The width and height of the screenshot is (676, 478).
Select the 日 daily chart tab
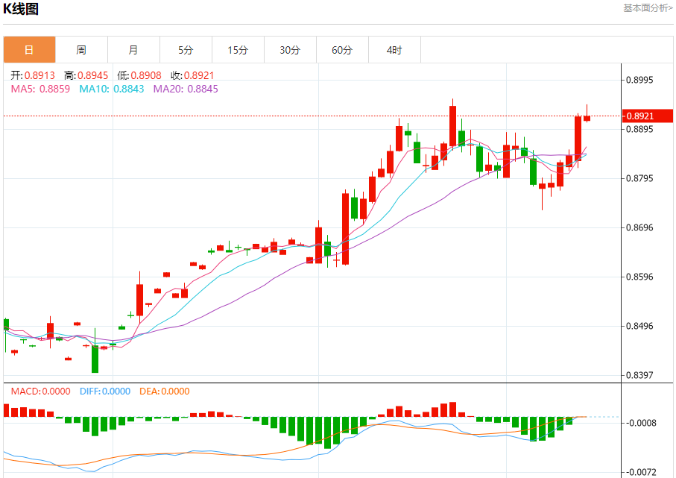coord(29,50)
